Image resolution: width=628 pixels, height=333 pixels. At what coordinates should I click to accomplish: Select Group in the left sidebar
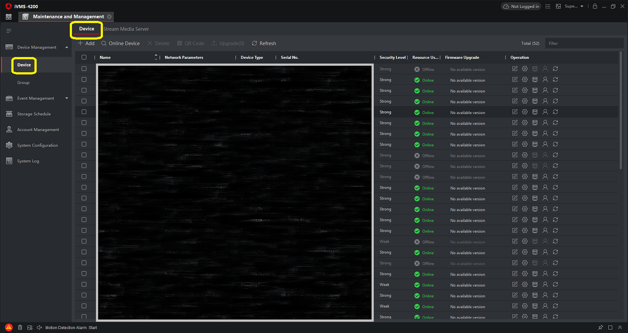point(24,83)
